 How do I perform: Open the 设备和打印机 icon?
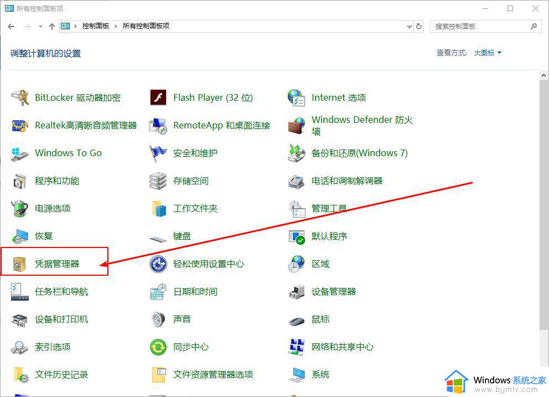pyautogui.click(x=19, y=320)
